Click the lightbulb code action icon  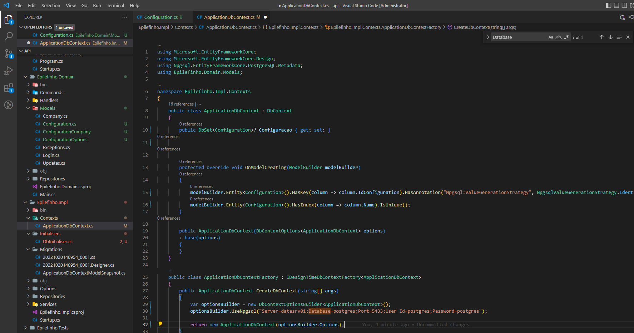(x=160, y=324)
